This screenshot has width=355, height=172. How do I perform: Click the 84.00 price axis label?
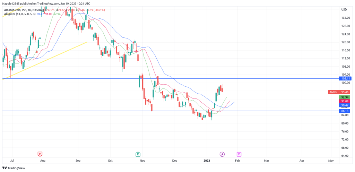345,115
